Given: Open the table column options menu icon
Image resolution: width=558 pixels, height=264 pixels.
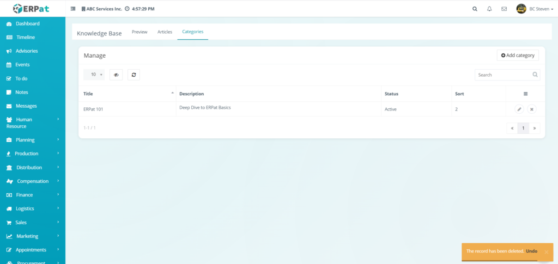Looking at the screenshot, I should [x=525, y=94].
